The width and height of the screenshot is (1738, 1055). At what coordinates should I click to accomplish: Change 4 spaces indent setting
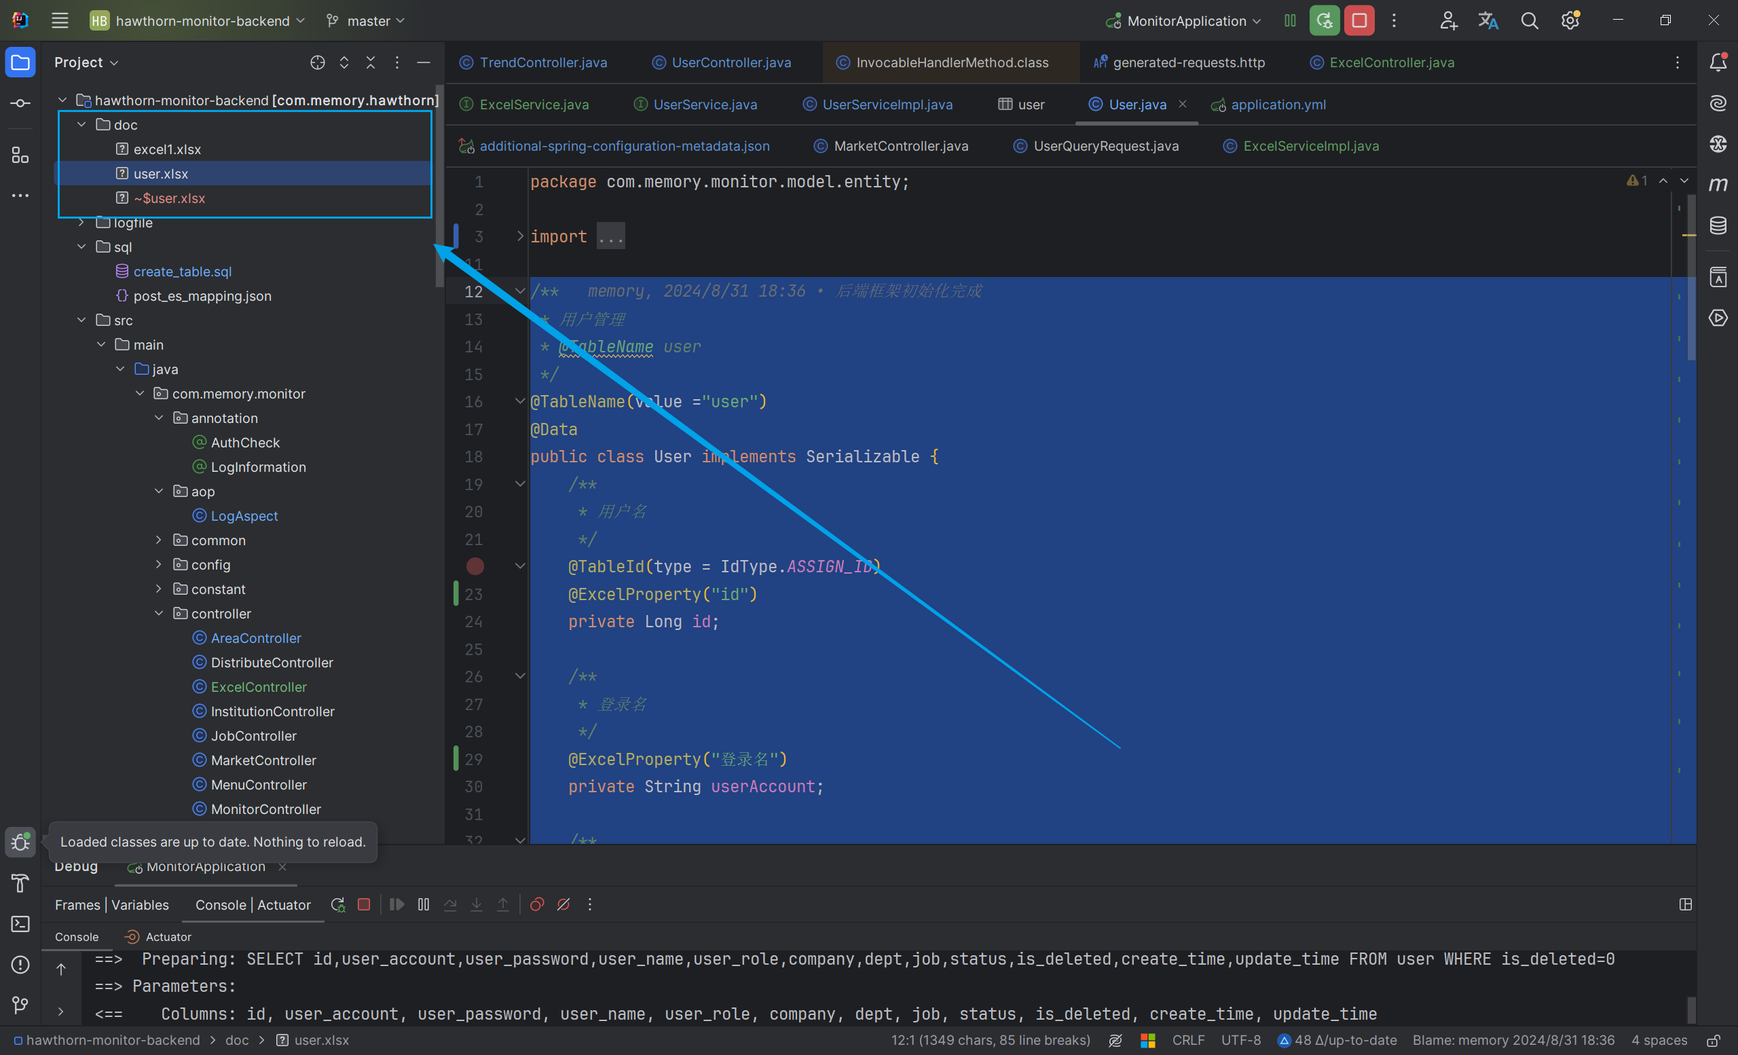1659,1041
